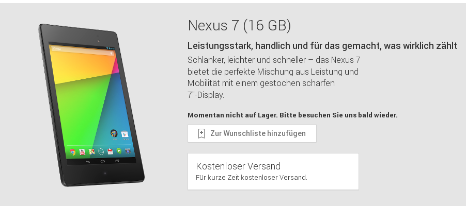Click the round Google folder icon on the tablet
The height and width of the screenshot is (206, 466).
pos(114,133)
